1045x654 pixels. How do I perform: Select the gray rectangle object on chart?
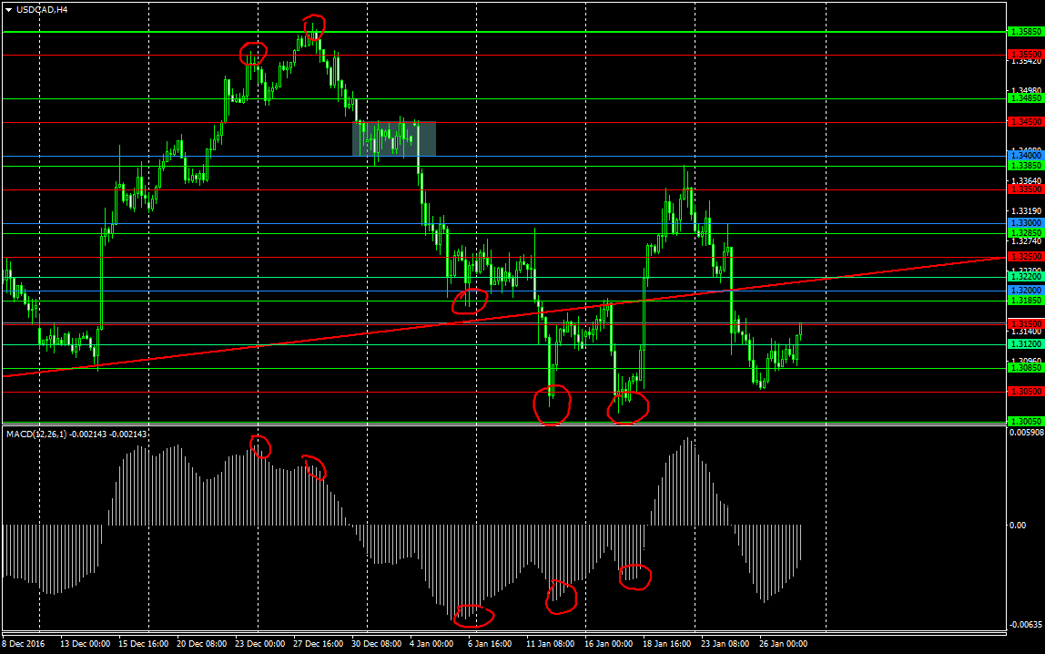point(394,138)
